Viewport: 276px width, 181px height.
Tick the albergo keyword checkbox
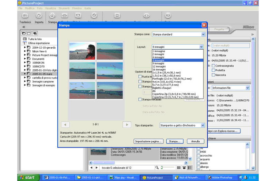point(199,167)
